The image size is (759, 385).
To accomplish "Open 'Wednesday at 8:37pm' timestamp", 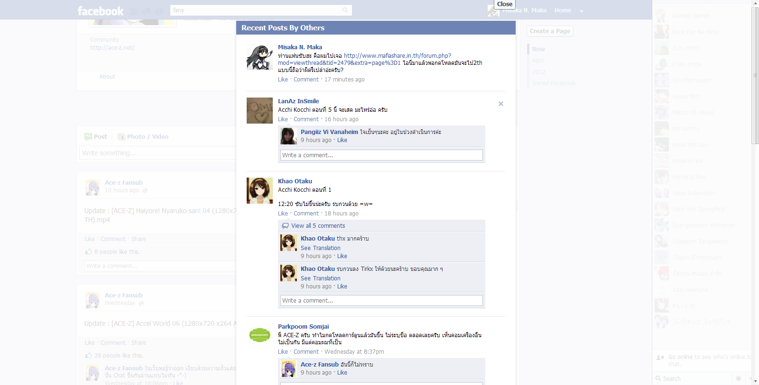I will click(354, 352).
